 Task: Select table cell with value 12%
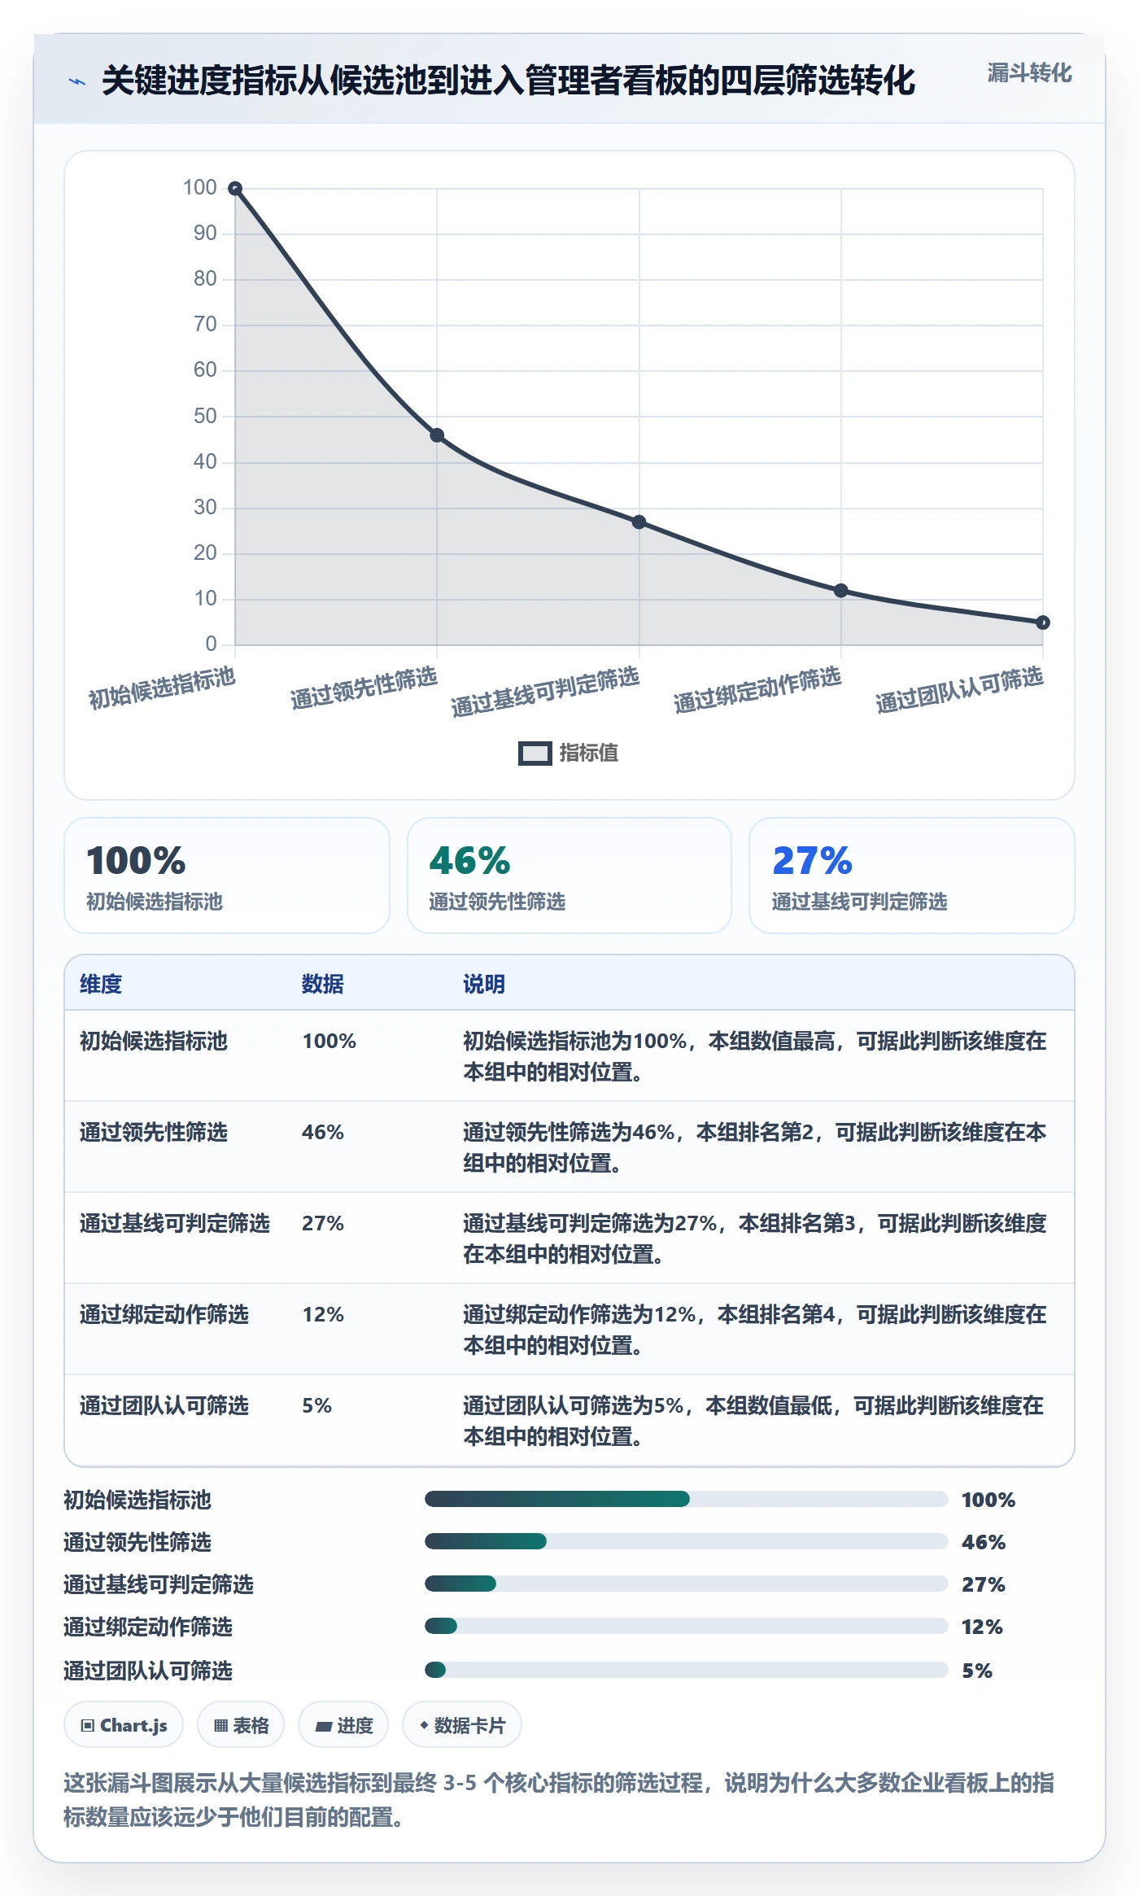[x=323, y=1314]
